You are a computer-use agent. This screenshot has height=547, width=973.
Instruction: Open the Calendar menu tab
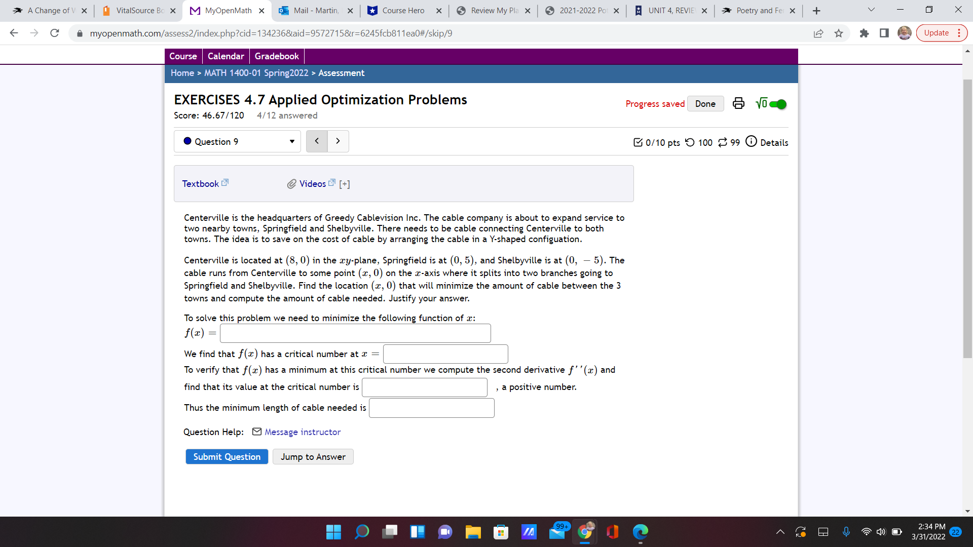tap(226, 56)
